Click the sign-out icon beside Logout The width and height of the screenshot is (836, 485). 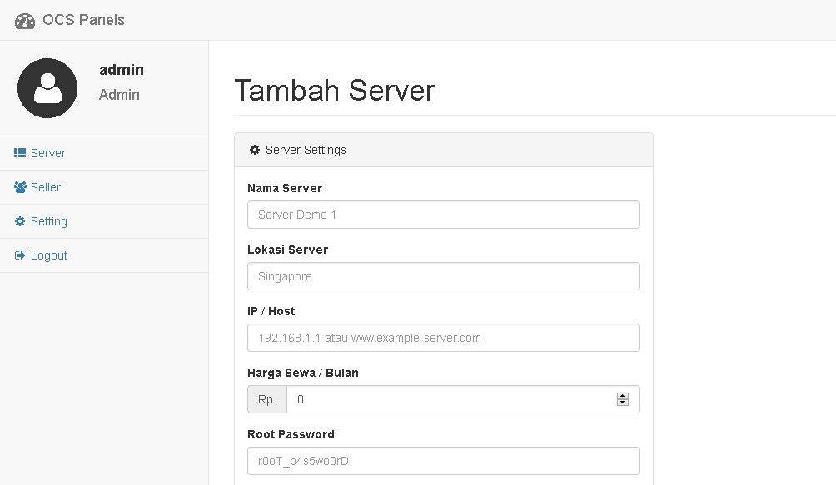[19, 255]
